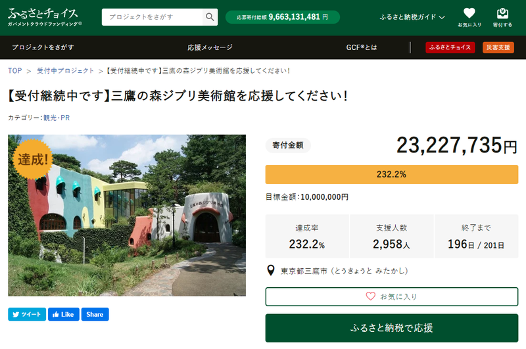Click the 応募寄付総額 total amount pill

(x=283, y=17)
